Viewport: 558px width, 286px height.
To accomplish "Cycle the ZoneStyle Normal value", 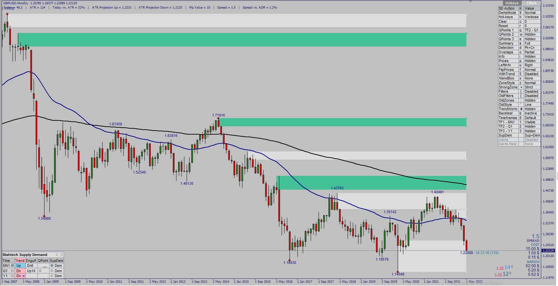I will click(532, 83).
